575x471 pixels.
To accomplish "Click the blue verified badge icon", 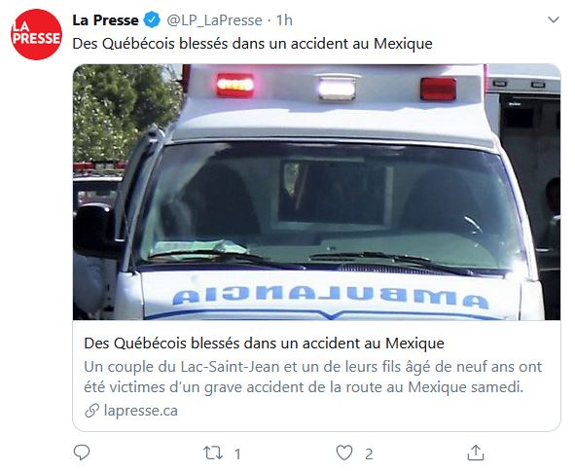I will (152, 19).
